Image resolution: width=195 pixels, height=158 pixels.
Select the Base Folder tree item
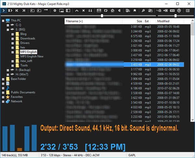(x=19, y=79)
